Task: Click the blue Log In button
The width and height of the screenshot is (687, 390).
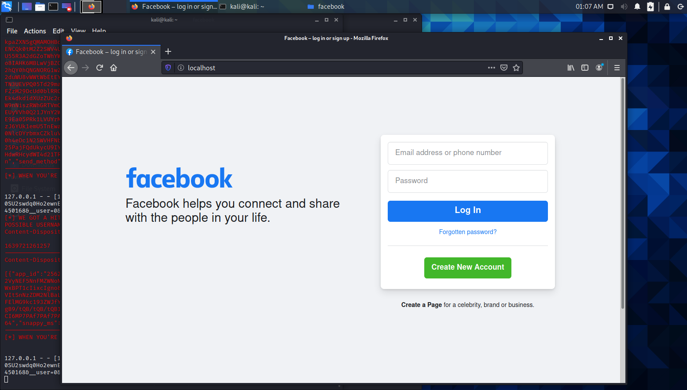Action: pyautogui.click(x=467, y=211)
